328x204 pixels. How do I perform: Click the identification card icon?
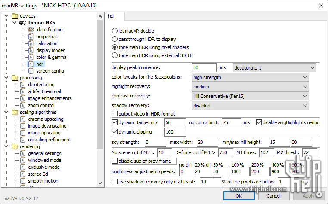(31, 30)
